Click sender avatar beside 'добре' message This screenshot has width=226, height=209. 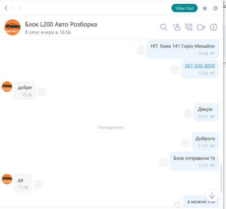coord(7,86)
